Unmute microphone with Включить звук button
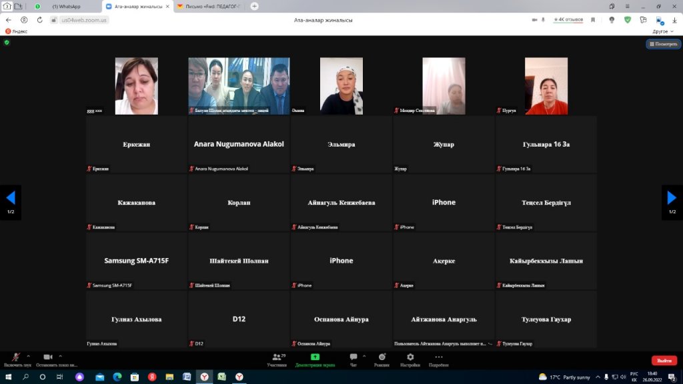 pyautogui.click(x=15, y=358)
